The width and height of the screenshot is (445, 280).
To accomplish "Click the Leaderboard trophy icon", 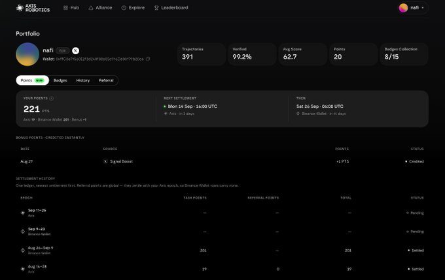I will [156, 8].
